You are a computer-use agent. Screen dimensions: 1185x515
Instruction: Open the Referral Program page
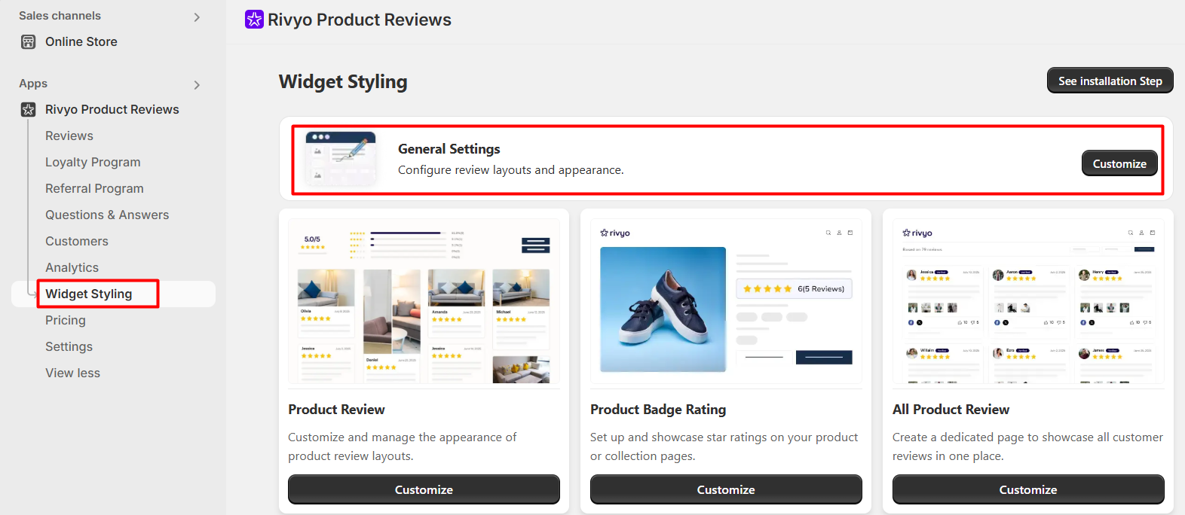coord(94,188)
